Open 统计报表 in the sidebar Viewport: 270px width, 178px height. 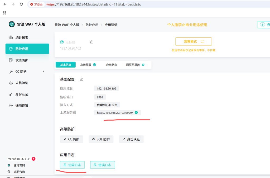[22, 37]
